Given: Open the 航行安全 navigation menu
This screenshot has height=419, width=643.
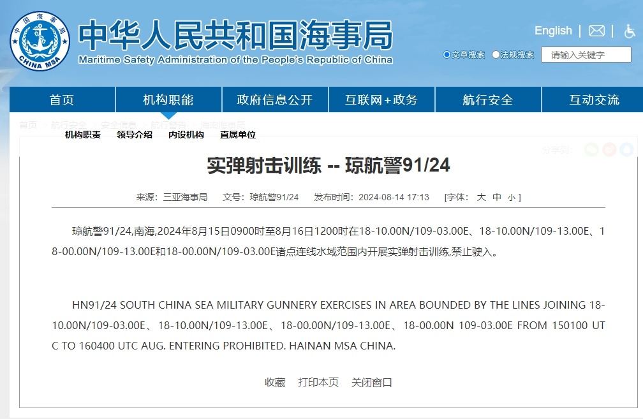Looking at the screenshot, I should pos(488,99).
